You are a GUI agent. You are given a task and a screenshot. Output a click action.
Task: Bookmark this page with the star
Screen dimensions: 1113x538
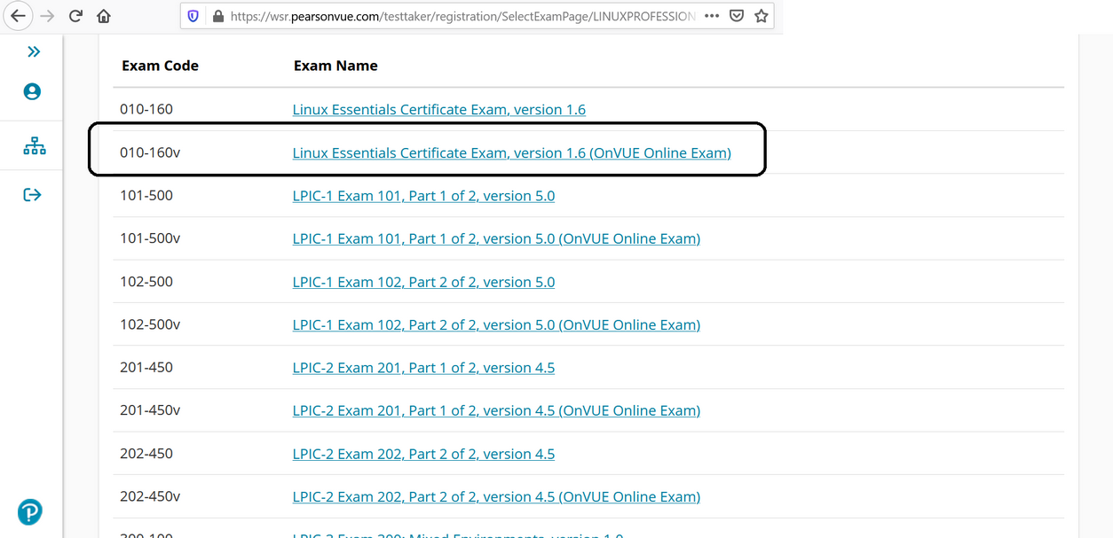(x=761, y=16)
